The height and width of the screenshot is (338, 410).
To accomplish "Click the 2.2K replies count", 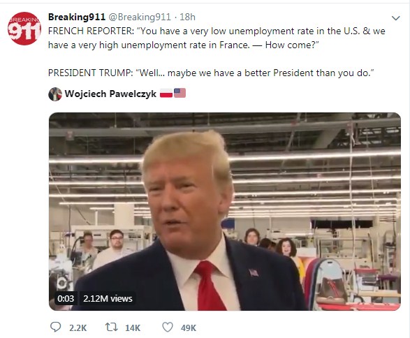I will (x=78, y=328).
